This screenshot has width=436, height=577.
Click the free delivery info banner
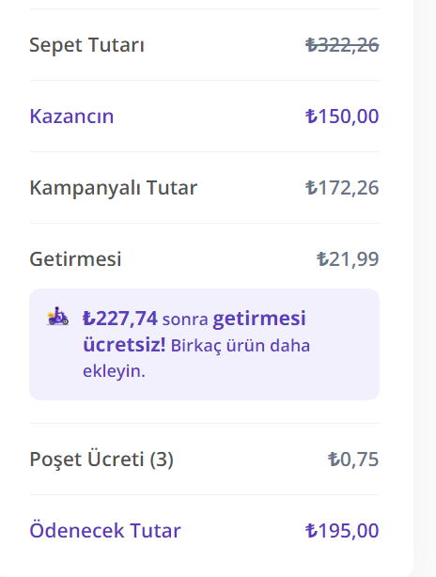point(204,345)
